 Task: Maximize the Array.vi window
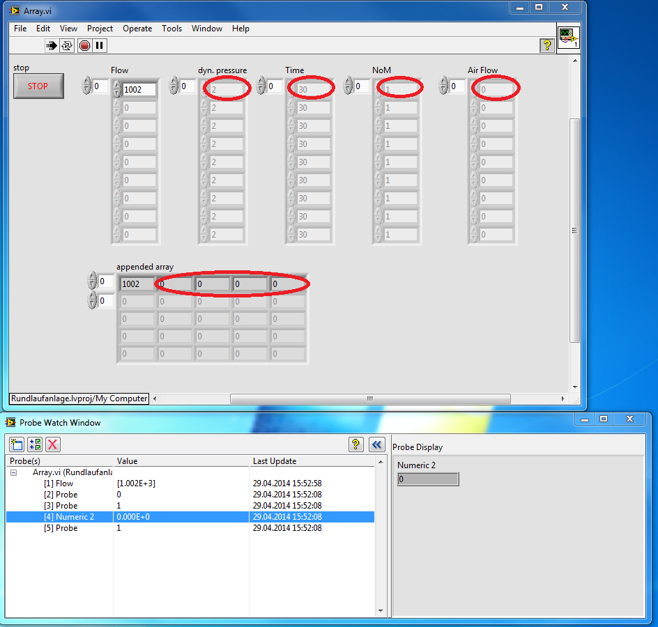(539, 7)
